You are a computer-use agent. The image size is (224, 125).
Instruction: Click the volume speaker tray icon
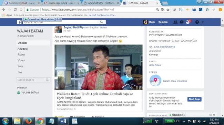[199, 121]
